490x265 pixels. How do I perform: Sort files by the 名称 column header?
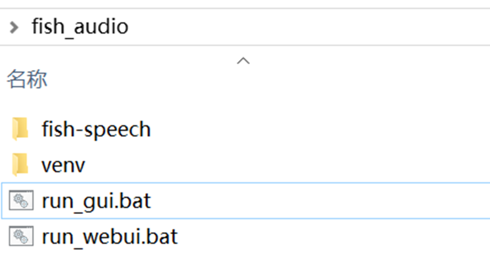coord(27,79)
